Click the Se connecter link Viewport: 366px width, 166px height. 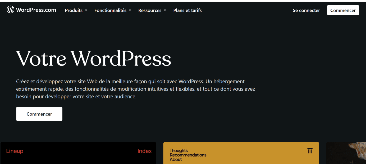(306, 10)
